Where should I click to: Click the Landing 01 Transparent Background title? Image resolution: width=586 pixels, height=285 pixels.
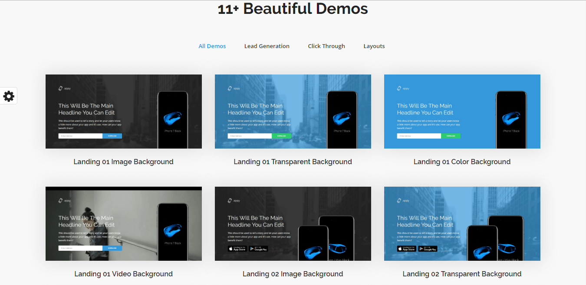pyautogui.click(x=293, y=162)
